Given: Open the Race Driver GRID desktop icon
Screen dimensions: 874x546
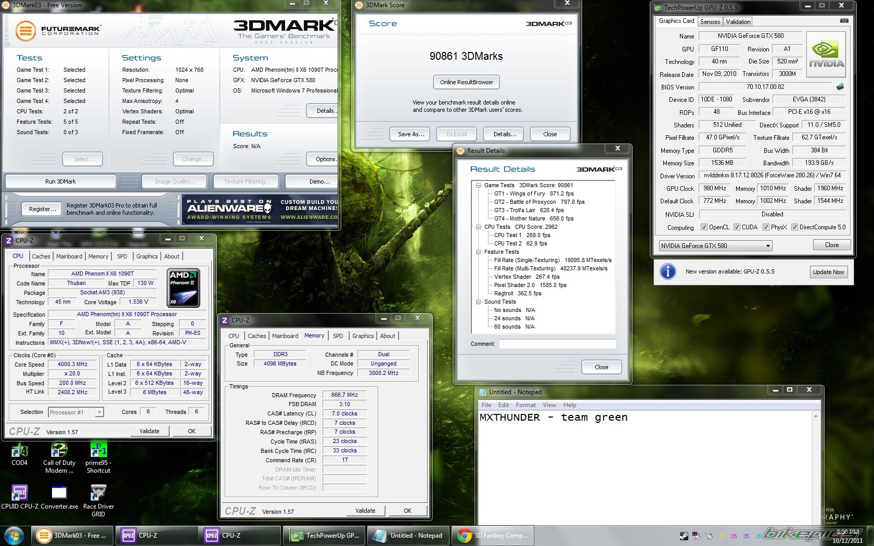Looking at the screenshot, I should (x=98, y=493).
